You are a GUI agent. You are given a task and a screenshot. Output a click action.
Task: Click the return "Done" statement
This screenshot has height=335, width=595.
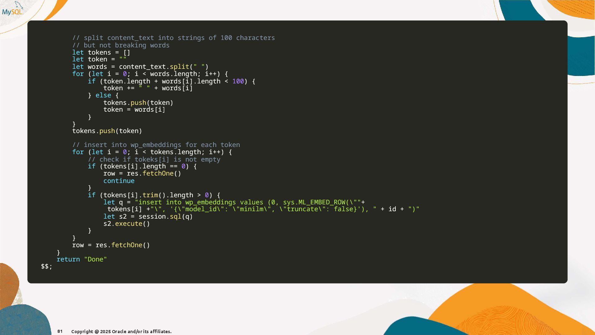click(x=82, y=259)
